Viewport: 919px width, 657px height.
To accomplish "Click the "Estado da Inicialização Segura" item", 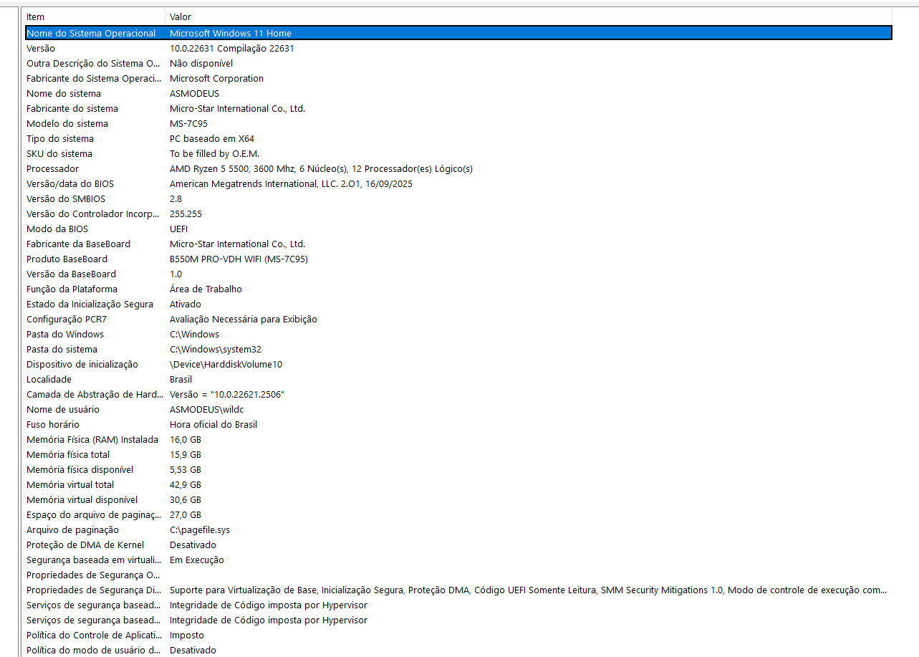I will point(90,304).
